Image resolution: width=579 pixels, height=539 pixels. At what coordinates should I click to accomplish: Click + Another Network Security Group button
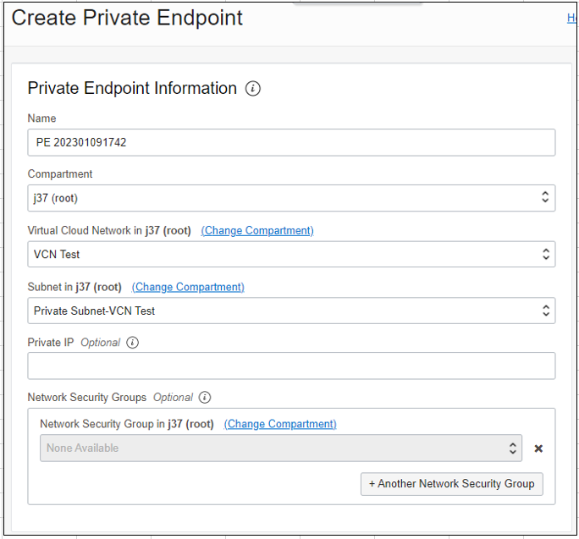point(452,484)
